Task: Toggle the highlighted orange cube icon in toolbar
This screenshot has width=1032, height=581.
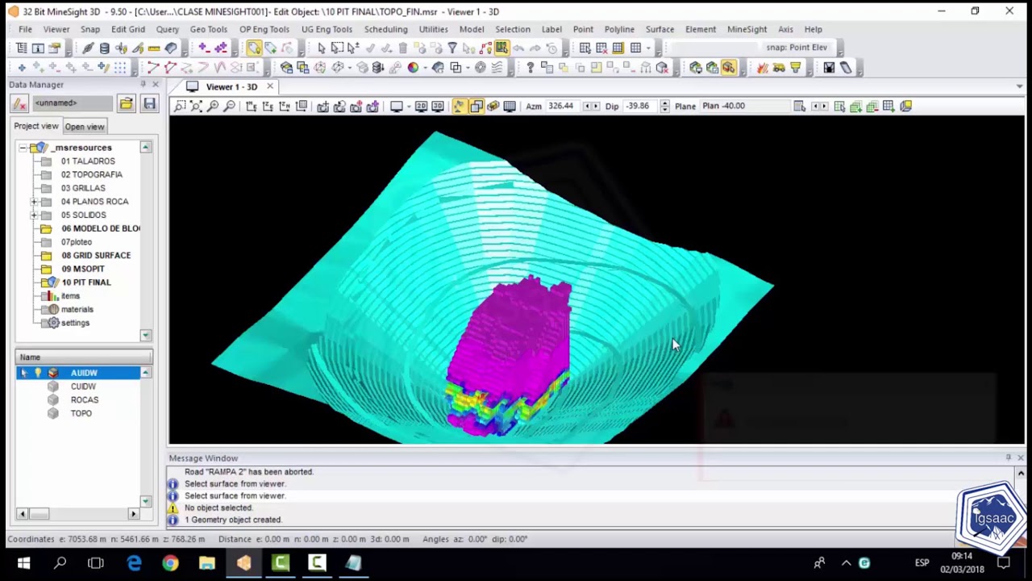Action: [x=729, y=68]
